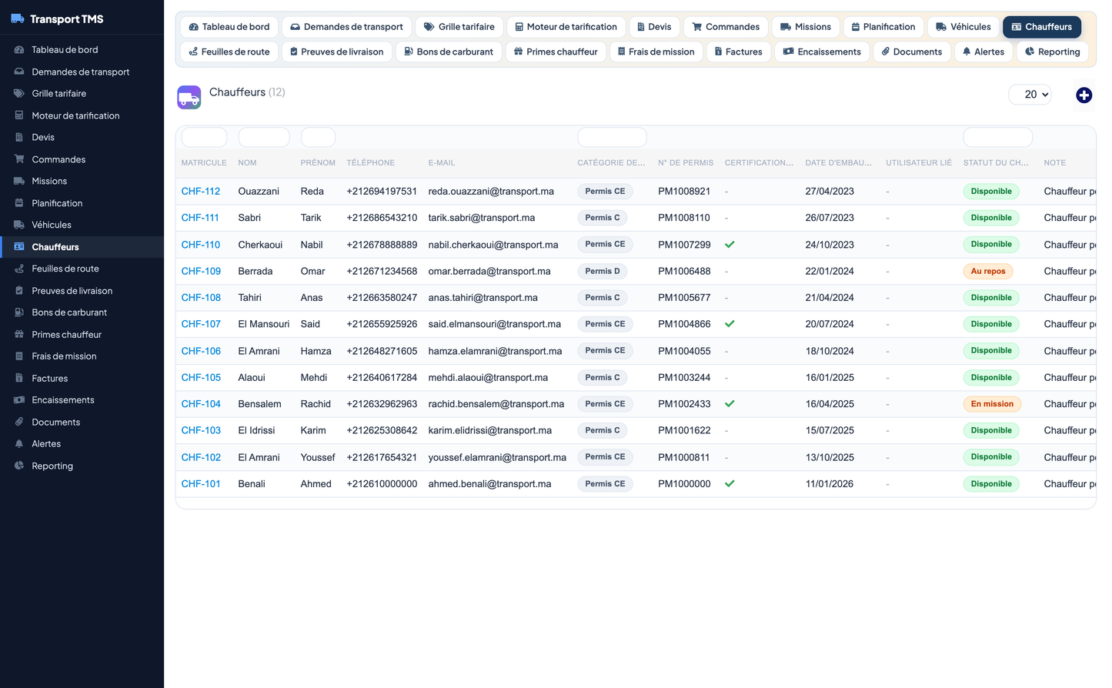Click the Au repos status badge for Berrada

[x=987, y=271]
